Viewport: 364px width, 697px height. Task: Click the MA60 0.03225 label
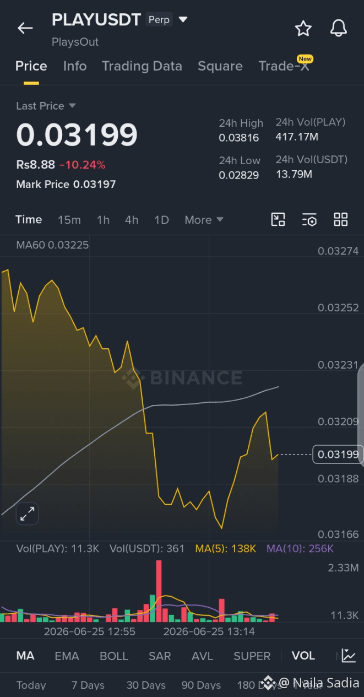pyautogui.click(x=52, y=245)
